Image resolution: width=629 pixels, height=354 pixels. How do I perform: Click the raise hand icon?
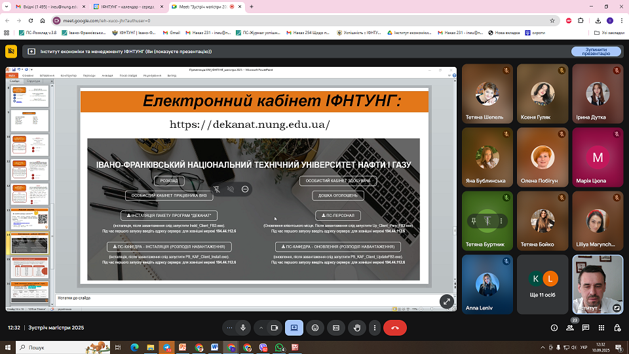tap(356, 327)
